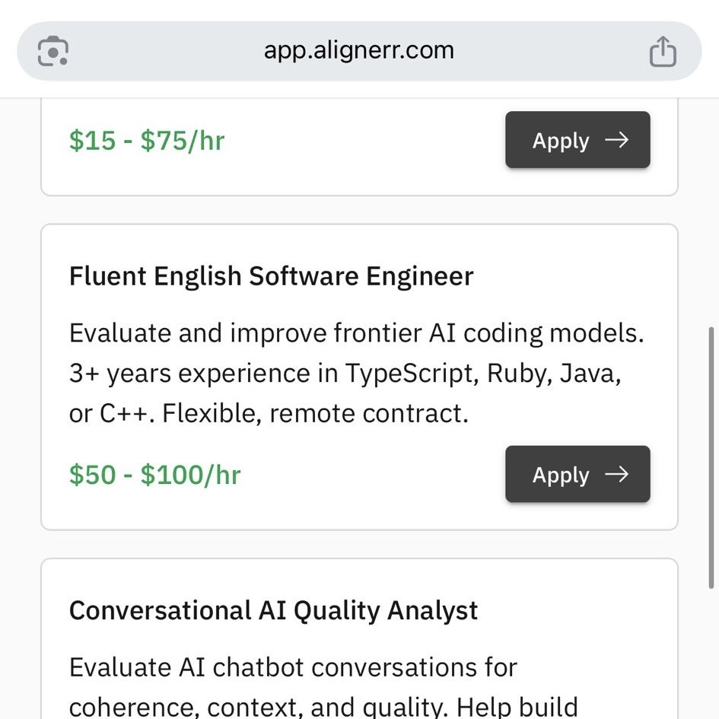This screenshot has height=719, width=719.
Task: Tap the camera search icon in address bar
Action: coord(53,52)
